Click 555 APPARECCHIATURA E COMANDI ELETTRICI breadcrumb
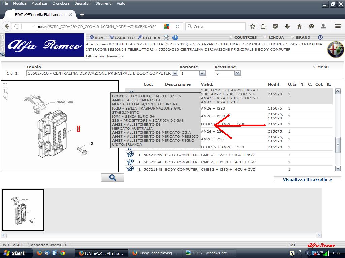This screenshot has height=258, width=345. 237,44
